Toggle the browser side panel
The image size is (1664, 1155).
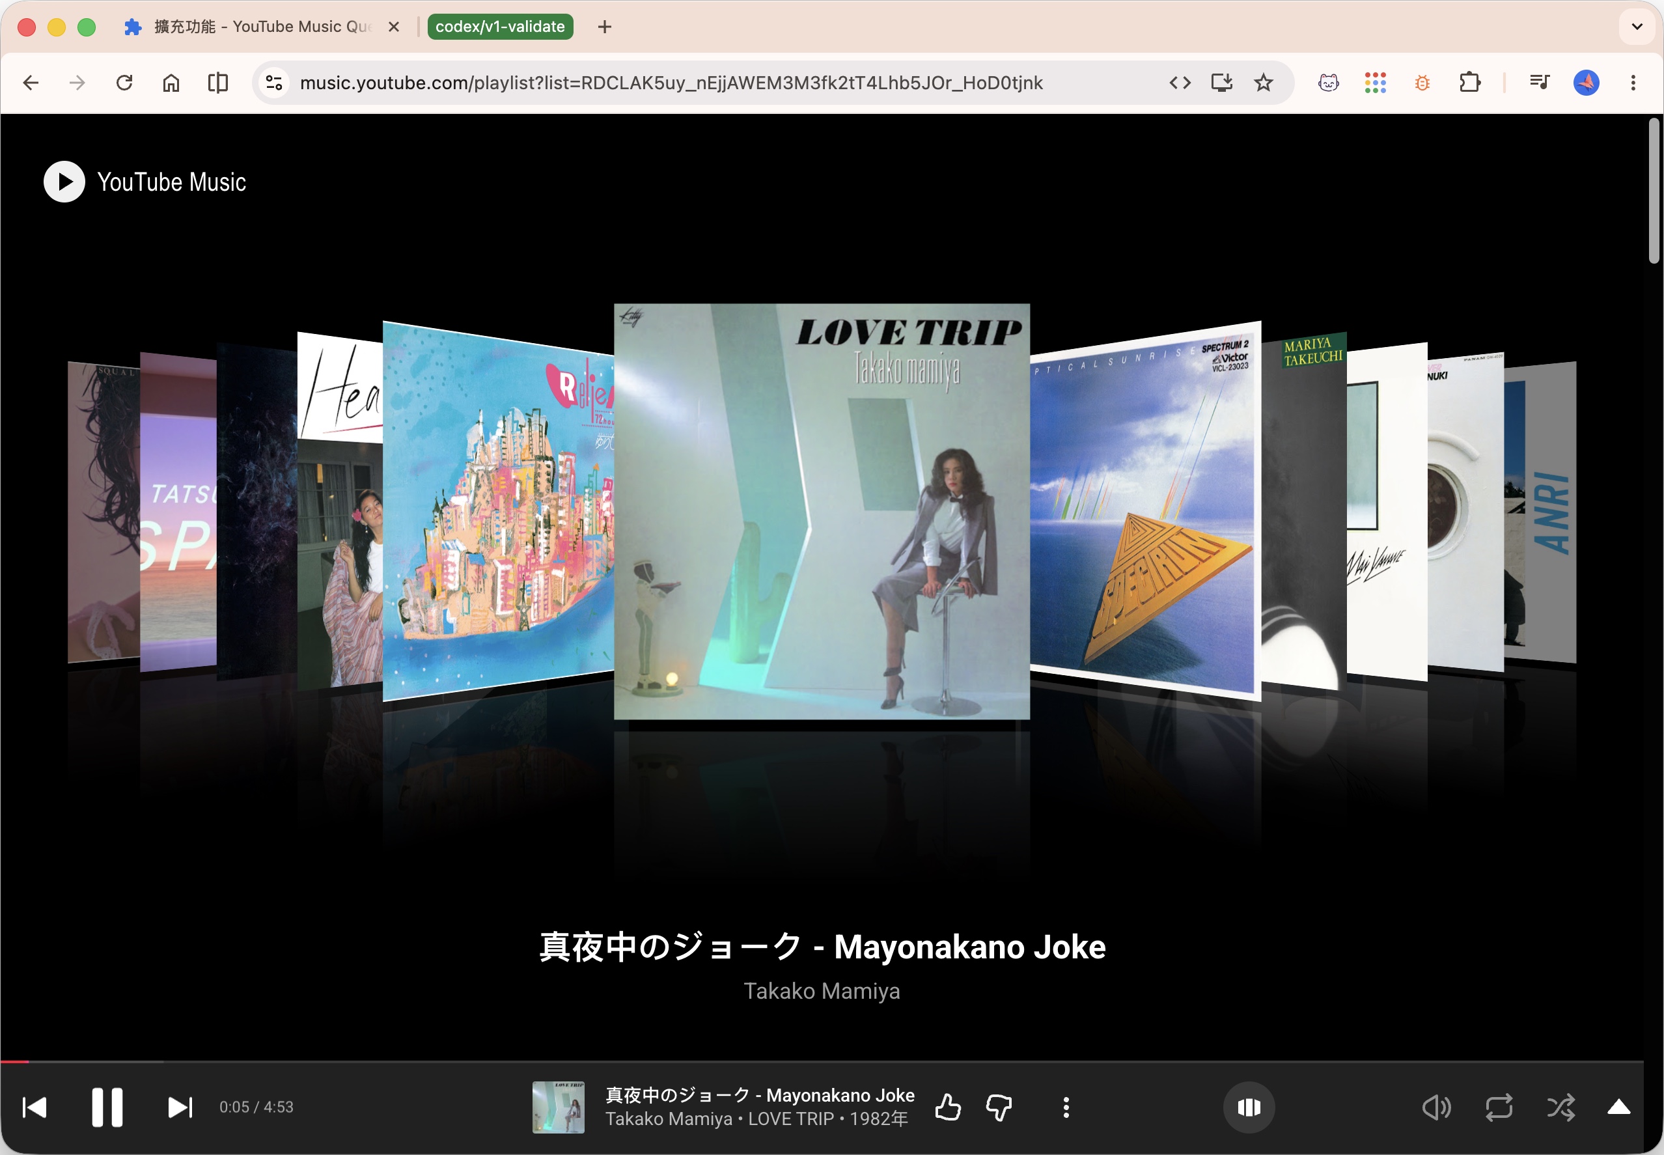tap(218, 83)
